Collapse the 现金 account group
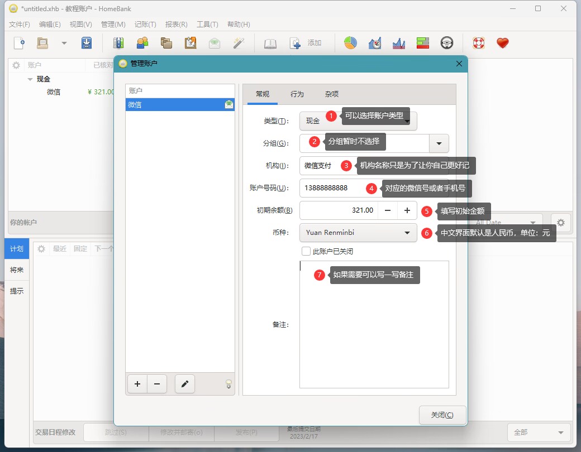581x452 pixels. [30, 79]
